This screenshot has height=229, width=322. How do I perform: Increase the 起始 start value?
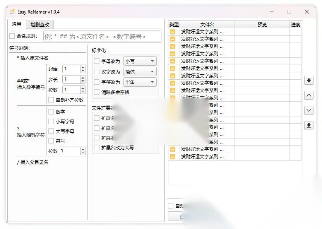click(83, 67)
